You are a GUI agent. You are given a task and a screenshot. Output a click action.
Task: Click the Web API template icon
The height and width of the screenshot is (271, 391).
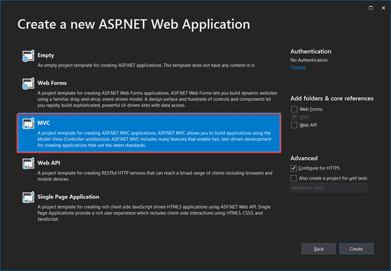[28, 165]
